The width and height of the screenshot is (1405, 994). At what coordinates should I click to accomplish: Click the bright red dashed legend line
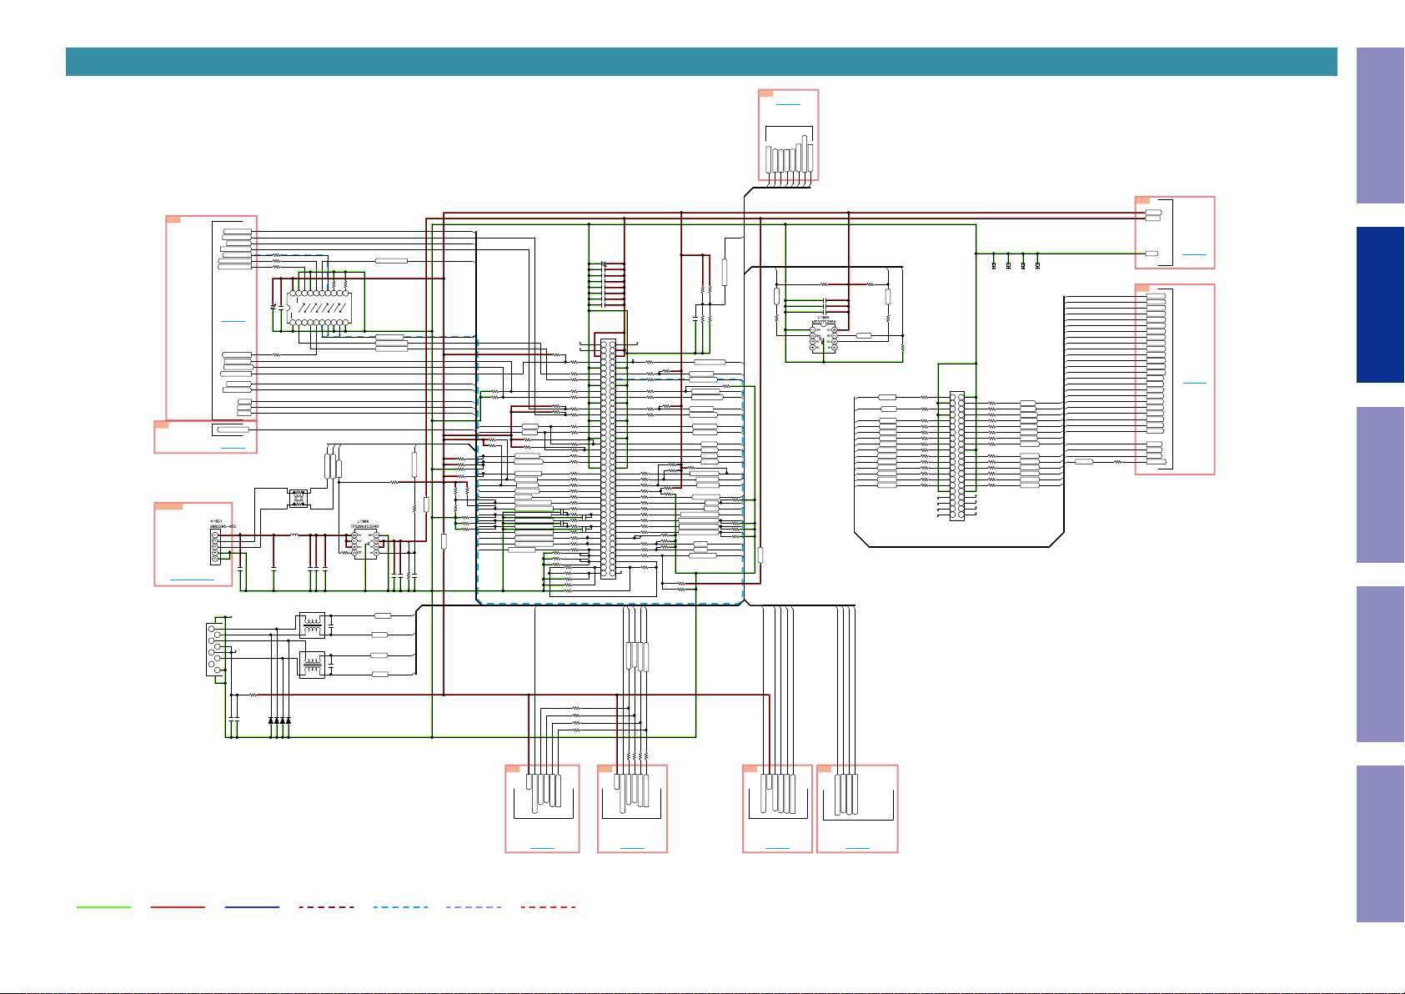tap(548, 906)
